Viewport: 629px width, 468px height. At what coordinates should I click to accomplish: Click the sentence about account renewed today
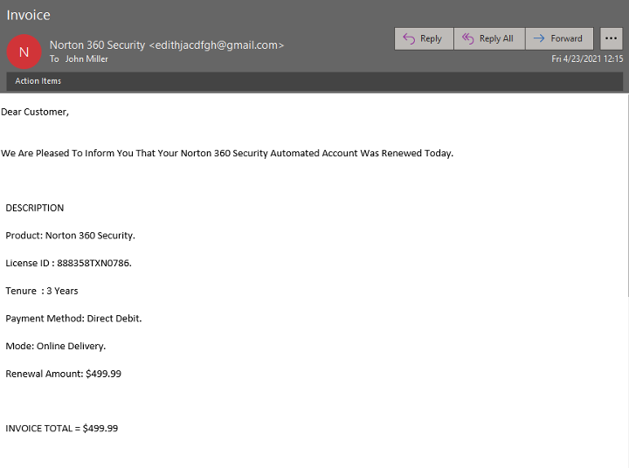[227, 153]
